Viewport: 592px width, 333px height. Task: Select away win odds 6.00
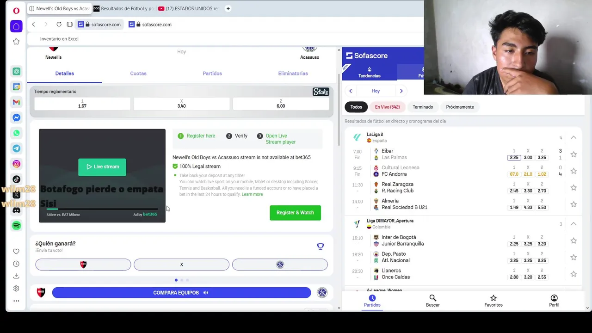pos(281,104)
